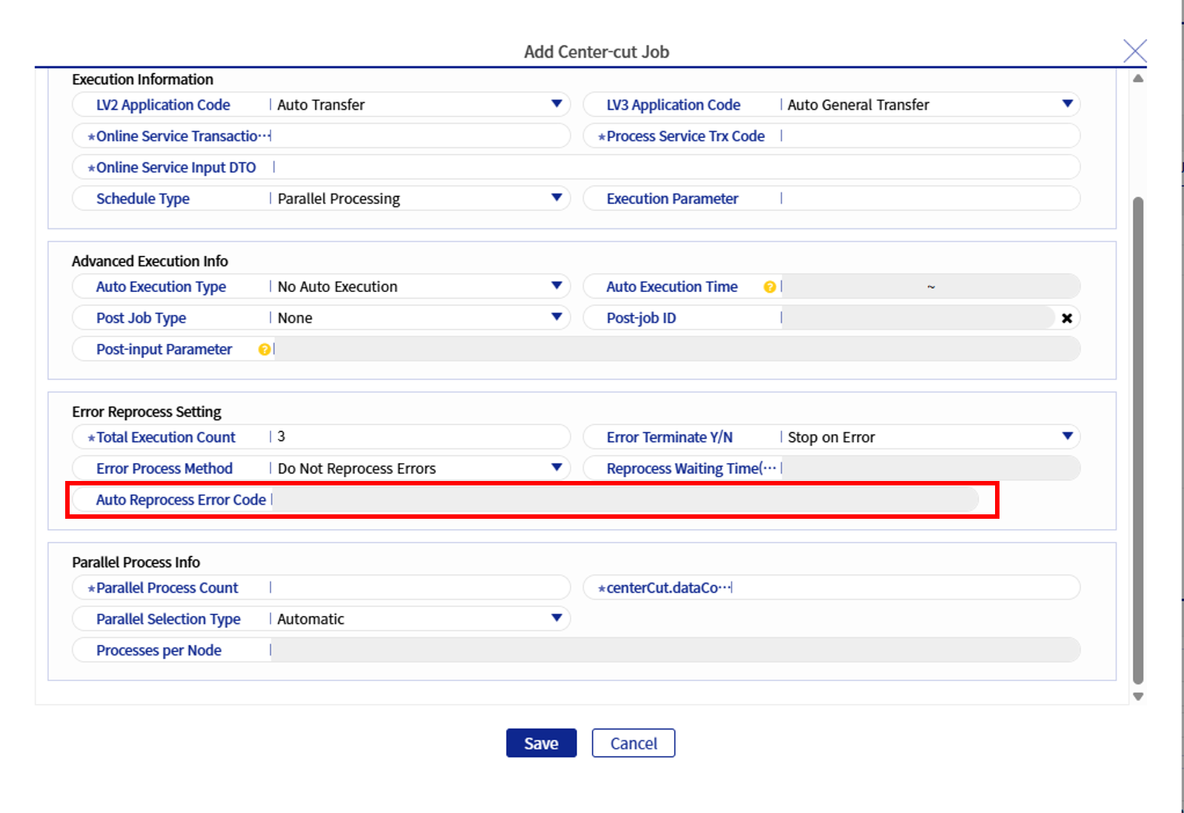Image resolution: width=1184 pixels, height=813 pixels.
Task: Click the vertical scrollbar thumb
Action: (1138, 437)
